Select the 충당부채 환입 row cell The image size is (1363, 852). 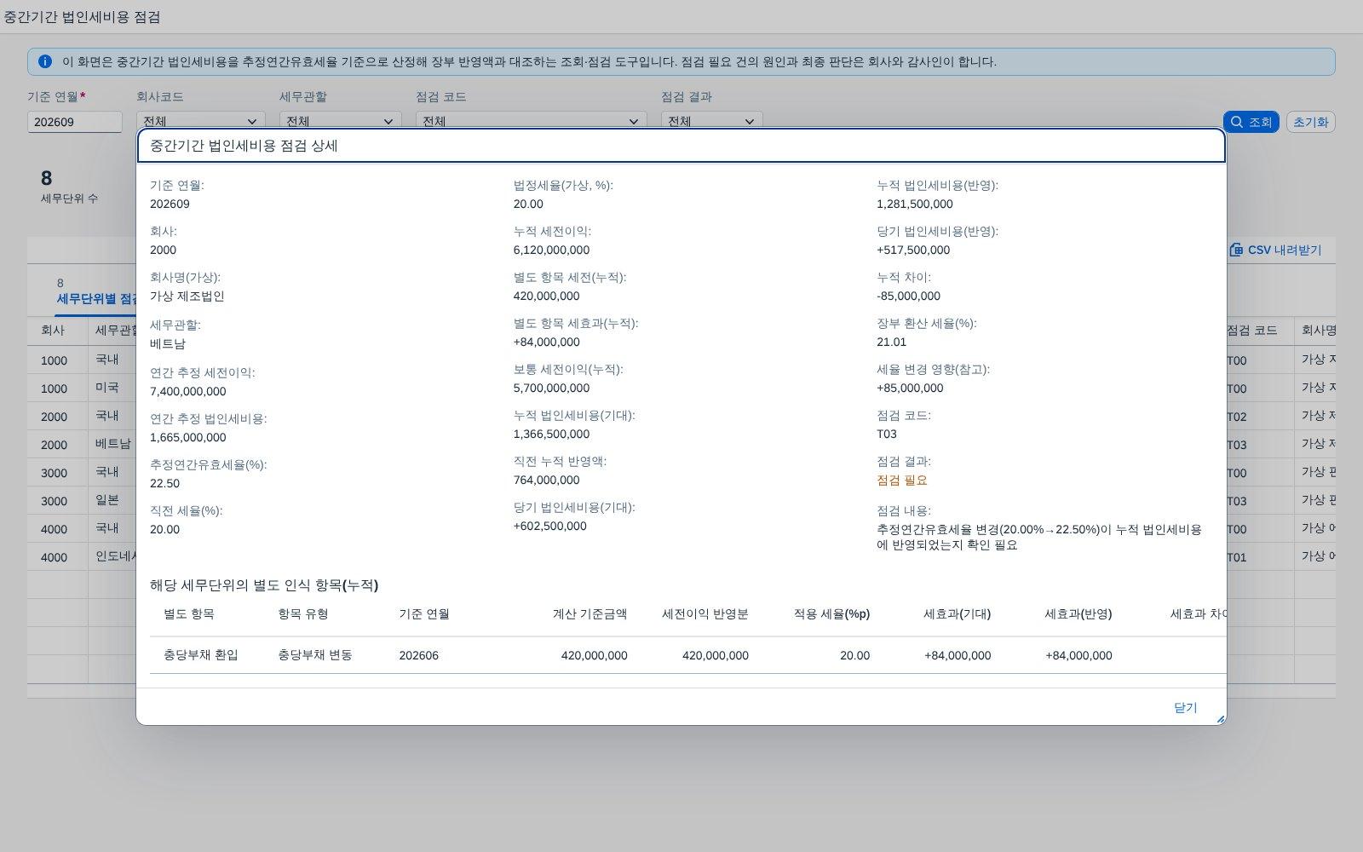click(201, 655)
